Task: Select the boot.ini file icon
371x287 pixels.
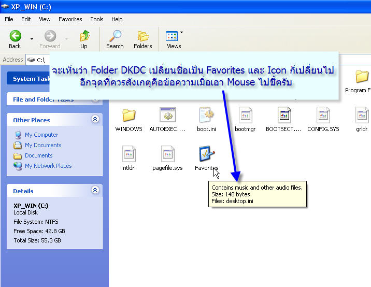Action: (x=206, y=115)
